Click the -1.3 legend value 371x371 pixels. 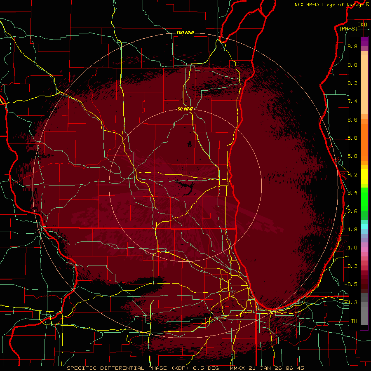[351, 303]
